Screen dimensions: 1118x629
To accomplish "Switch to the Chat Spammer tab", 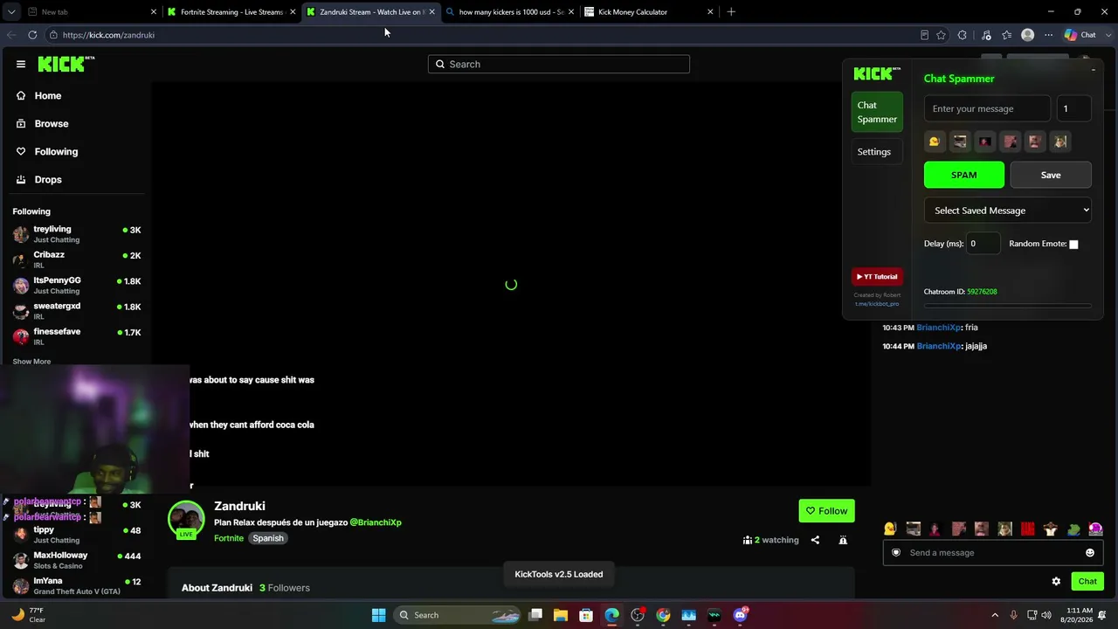I will point(877,112).
